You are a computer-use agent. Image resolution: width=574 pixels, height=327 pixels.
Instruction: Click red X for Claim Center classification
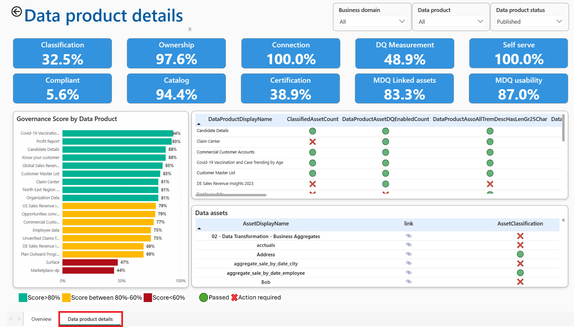312,142
